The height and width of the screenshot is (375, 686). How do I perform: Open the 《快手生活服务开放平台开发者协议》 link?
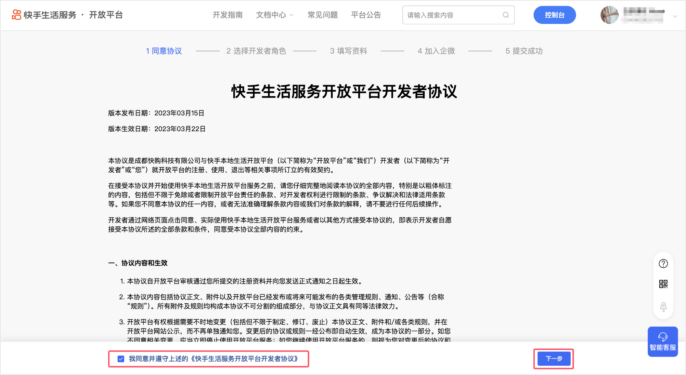[x=245, y=359]
